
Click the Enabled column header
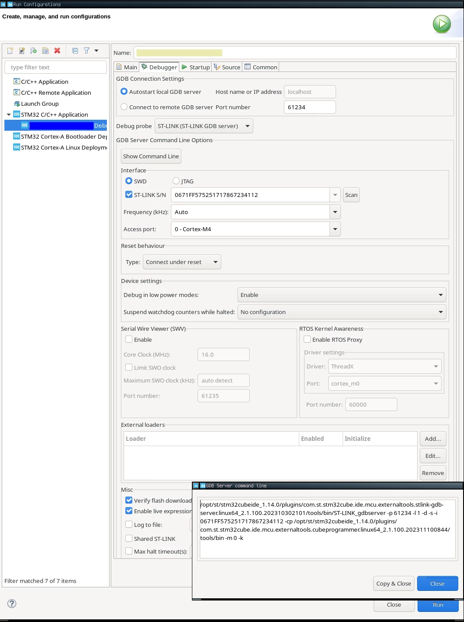point(321,439)
